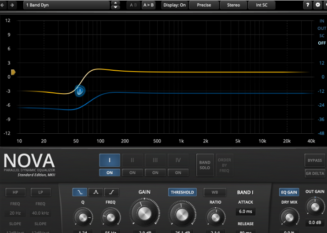This screenshot has height=233, width=327.
Task: Open the 1 Band Dyn preset dropdown
Action: coord(67,5)
